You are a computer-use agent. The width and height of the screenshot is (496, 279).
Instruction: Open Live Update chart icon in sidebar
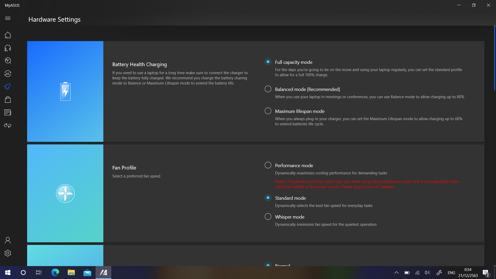tap(8, 74)
